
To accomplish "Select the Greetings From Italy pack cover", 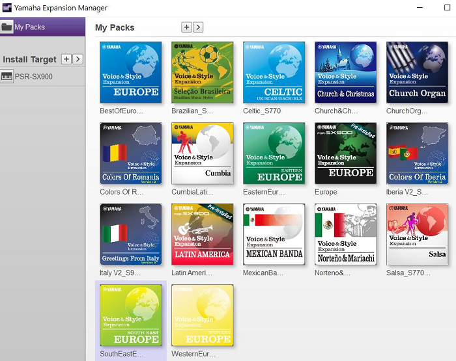I will (130, 234).
